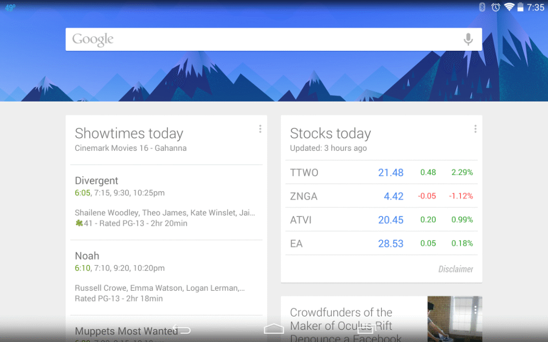Tap Cinemark Movies 16 - Gahanna theater name
Viewport: 548px width, 342px height.
[131, 148]
